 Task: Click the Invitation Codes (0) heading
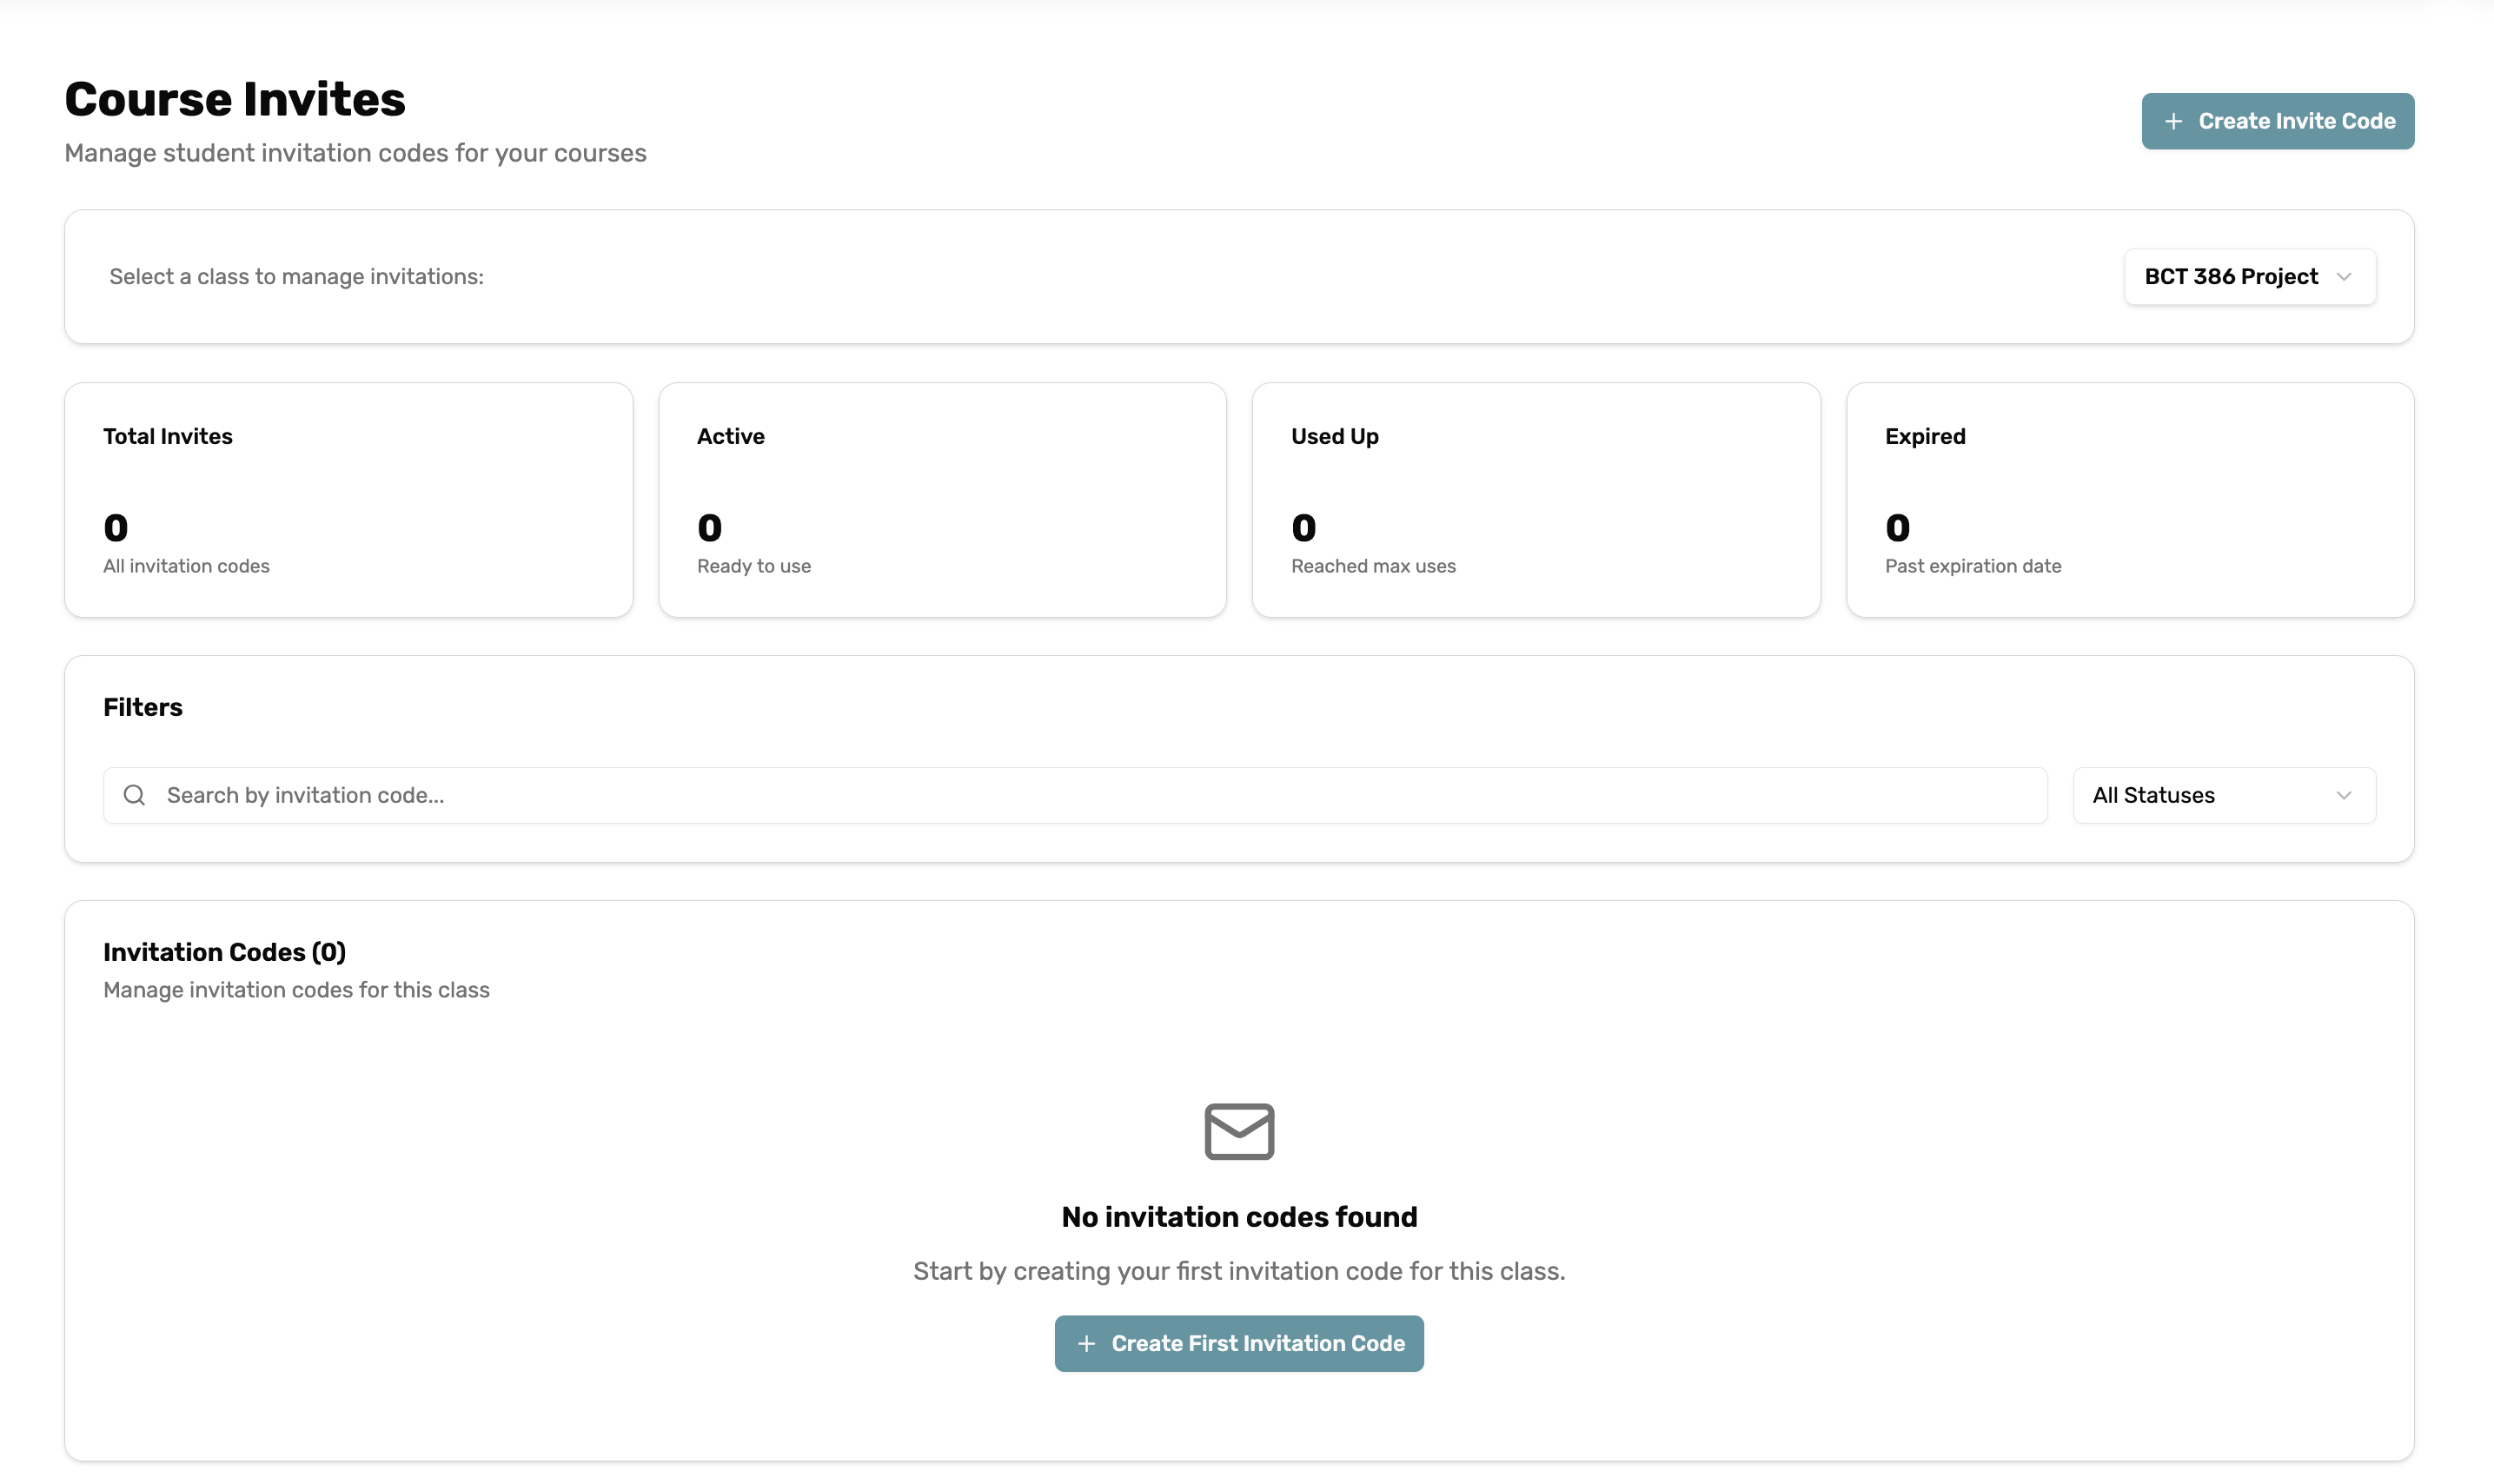coord(223,951)
